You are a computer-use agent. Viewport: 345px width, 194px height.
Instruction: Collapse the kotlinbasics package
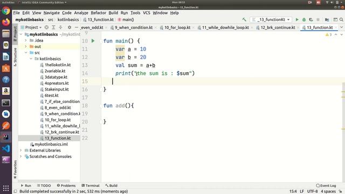pos(31,59)
